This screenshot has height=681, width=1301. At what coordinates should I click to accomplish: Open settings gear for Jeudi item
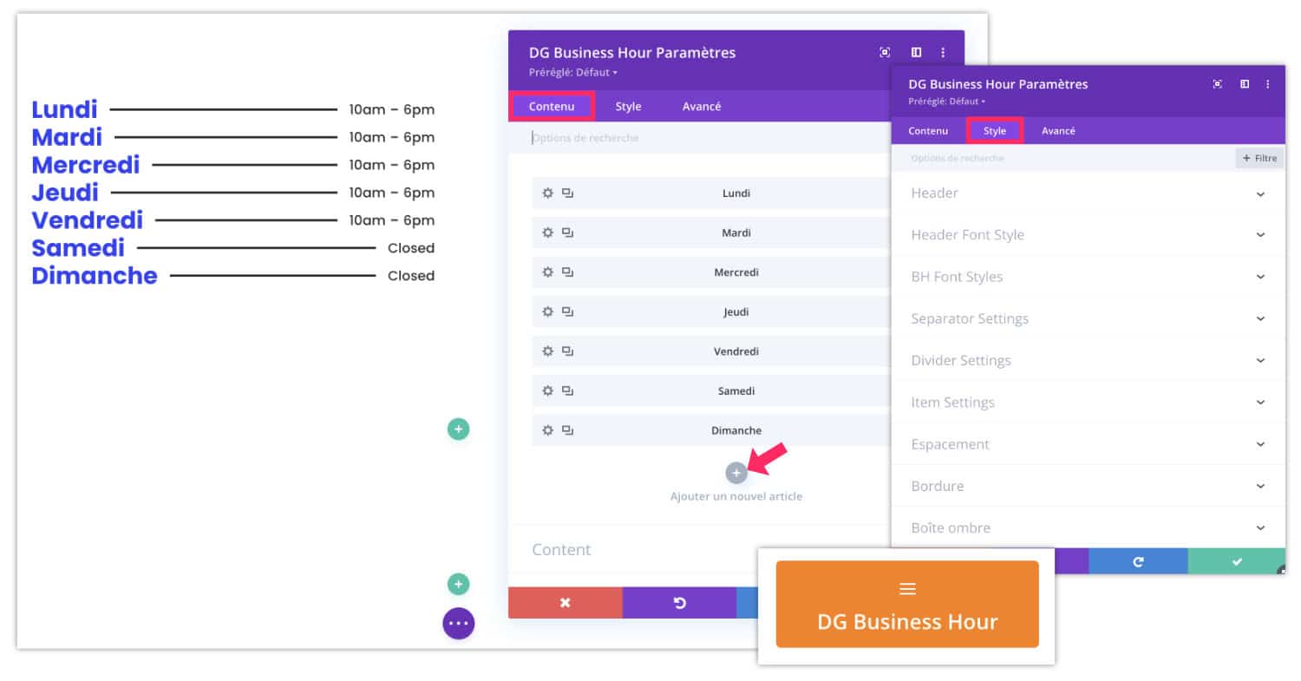click(547, 311)
